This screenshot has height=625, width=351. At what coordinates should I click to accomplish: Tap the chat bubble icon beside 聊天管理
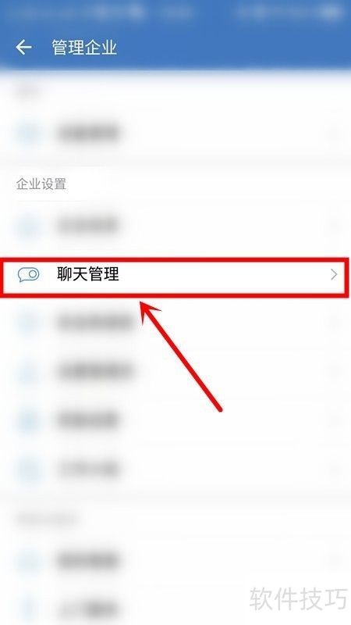(29, 275)
